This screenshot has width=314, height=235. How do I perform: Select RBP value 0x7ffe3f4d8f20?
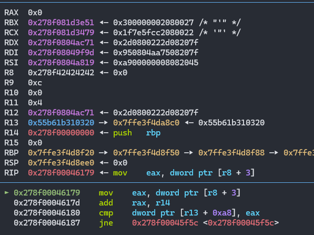(x=61, y=153)
